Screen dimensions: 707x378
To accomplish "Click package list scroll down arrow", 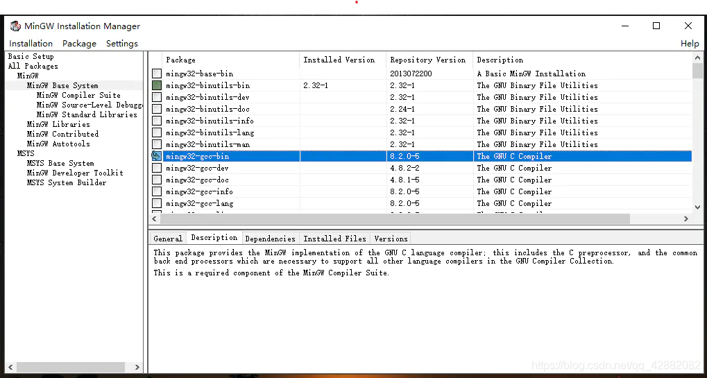I will tap(697, 206).
